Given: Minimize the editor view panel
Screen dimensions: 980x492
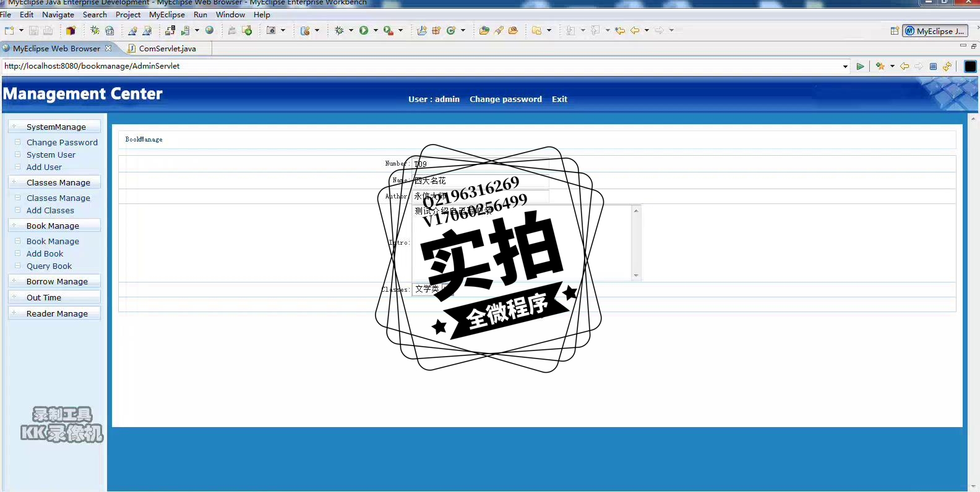Looking at the screenshot, I should 963,45.
